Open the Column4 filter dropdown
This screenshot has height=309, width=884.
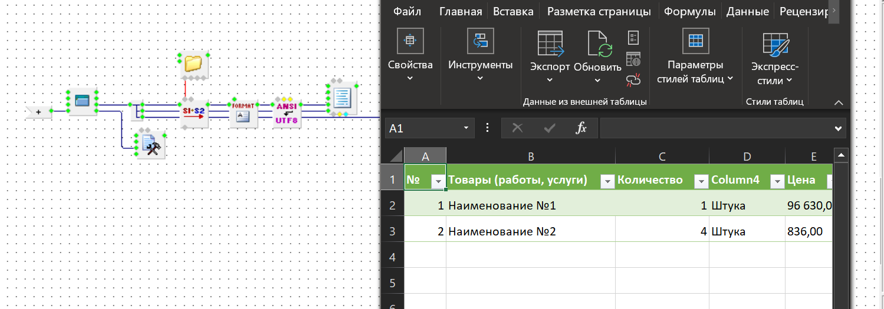tap(777, 182)
